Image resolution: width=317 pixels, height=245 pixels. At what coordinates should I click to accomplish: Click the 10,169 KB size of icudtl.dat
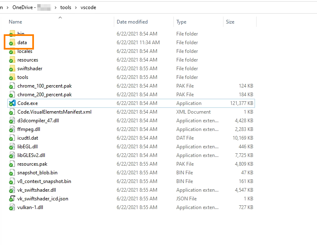(x=243, y=138)
